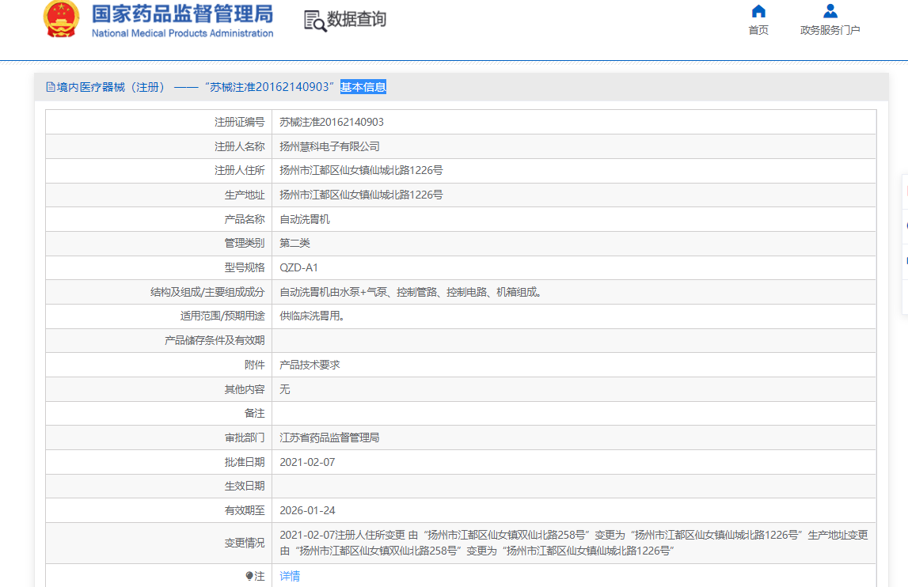Click the 注册证编号 label
Image resolution: width=908 pixels, height=587 pixels.
pyautogui.click(x=239, y=122)
